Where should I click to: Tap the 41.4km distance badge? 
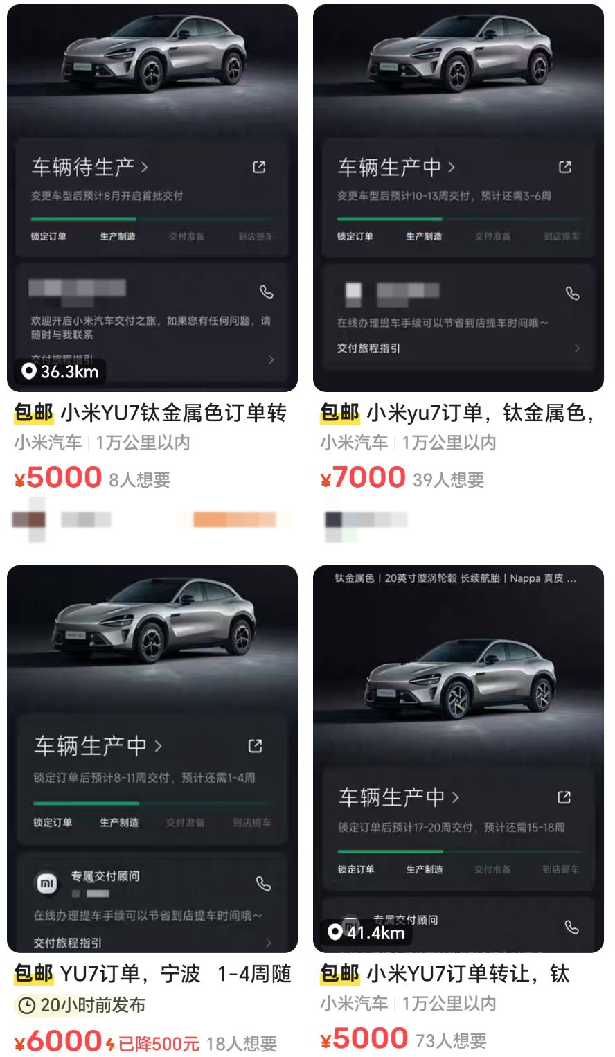tap(367, 932)
